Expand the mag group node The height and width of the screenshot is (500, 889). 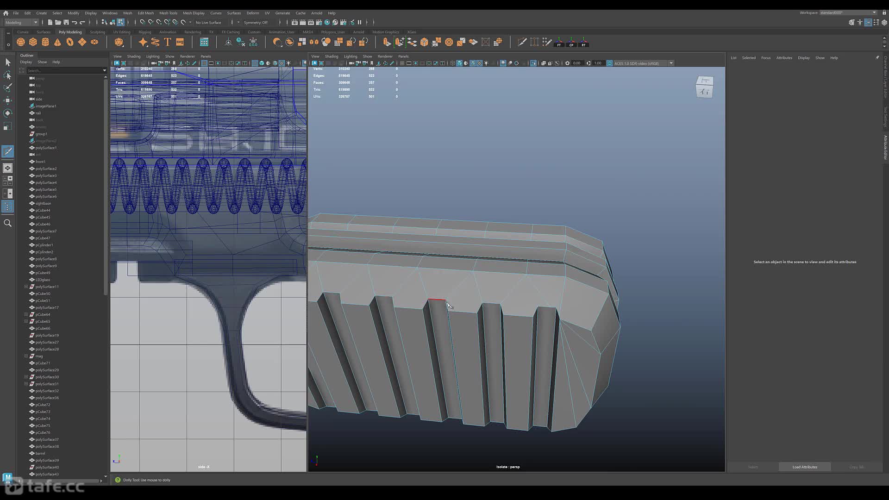point(26,356)
